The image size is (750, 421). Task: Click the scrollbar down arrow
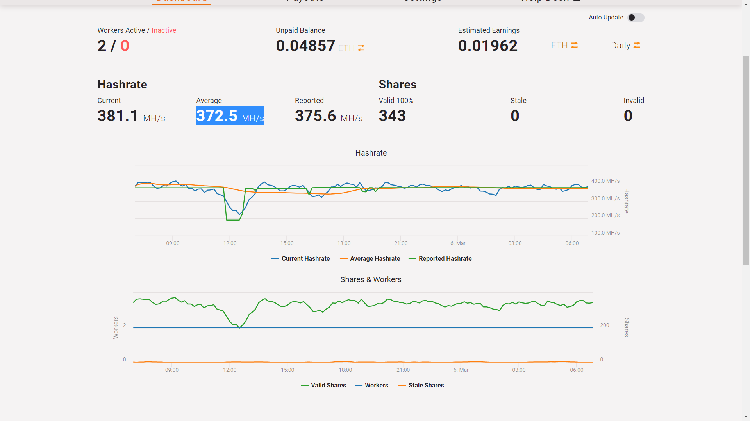coord(746,417)
